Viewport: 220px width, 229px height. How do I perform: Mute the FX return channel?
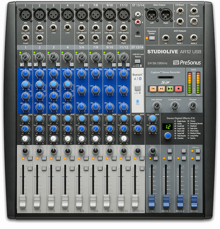[156, 158]
